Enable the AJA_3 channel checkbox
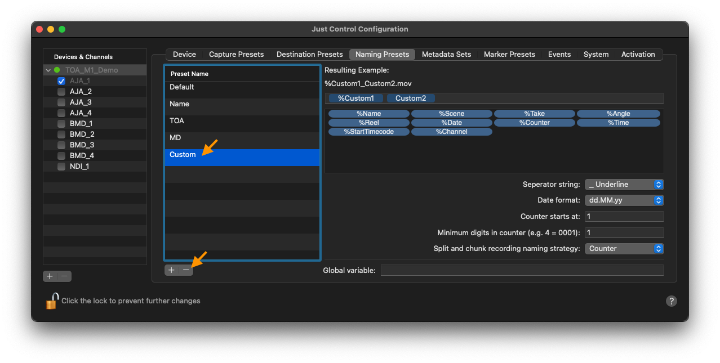The image size is (720, 363). (x=61, y=102)
